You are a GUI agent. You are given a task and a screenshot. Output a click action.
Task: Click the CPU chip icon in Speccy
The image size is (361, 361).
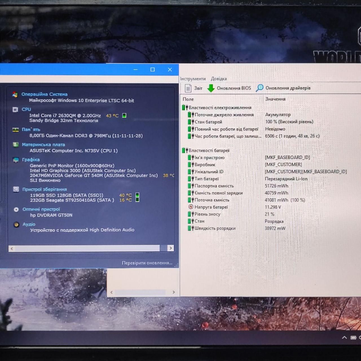15,110
